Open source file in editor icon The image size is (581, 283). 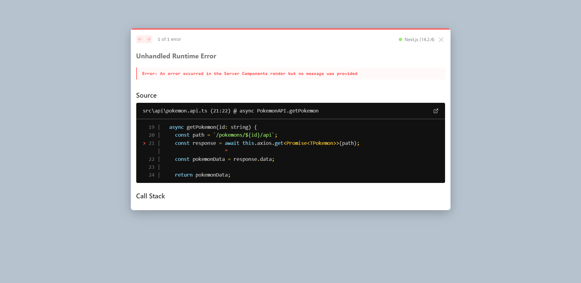[x=436, y=111]
